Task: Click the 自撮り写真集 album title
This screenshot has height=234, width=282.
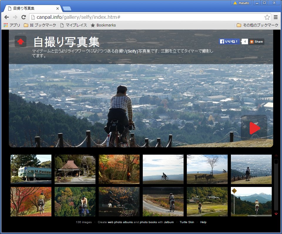Action: tap(66, 42)
